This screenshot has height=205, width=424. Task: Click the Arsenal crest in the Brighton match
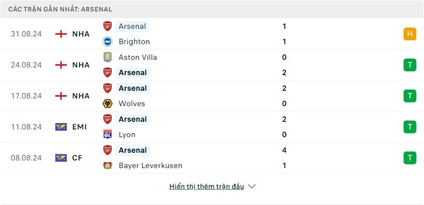[x=108, y=26]
